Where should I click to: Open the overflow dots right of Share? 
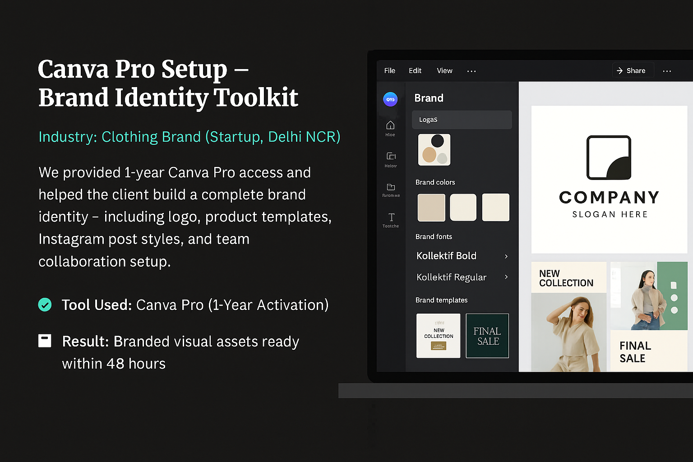(667, 71)
